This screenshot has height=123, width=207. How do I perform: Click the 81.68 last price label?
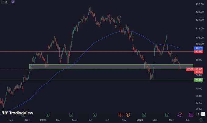(198, 69)
